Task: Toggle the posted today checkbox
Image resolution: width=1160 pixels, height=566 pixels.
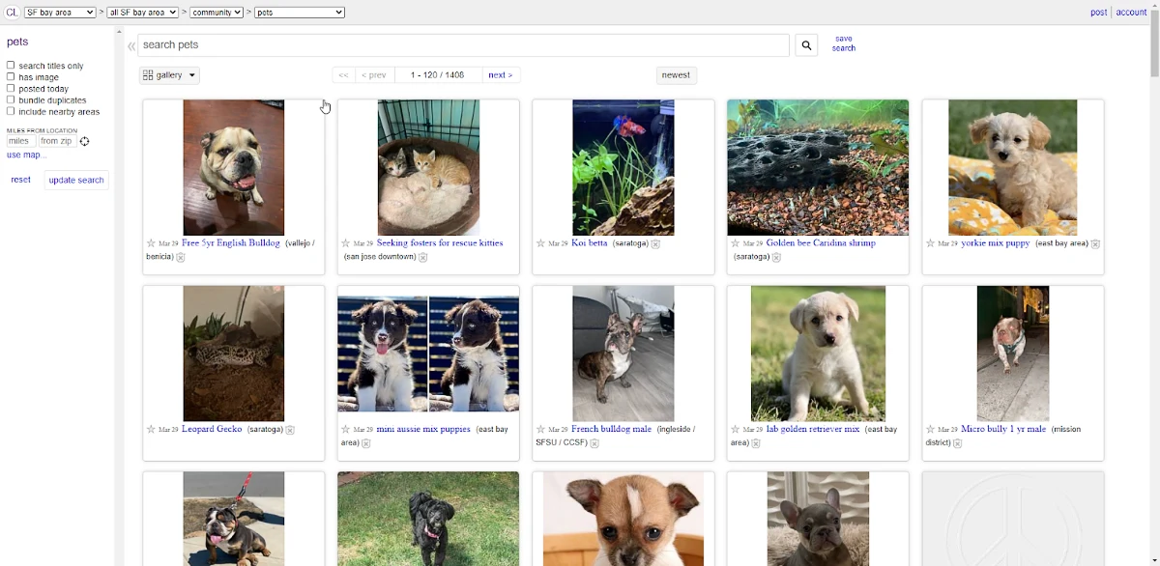Action: coord(11,89)
